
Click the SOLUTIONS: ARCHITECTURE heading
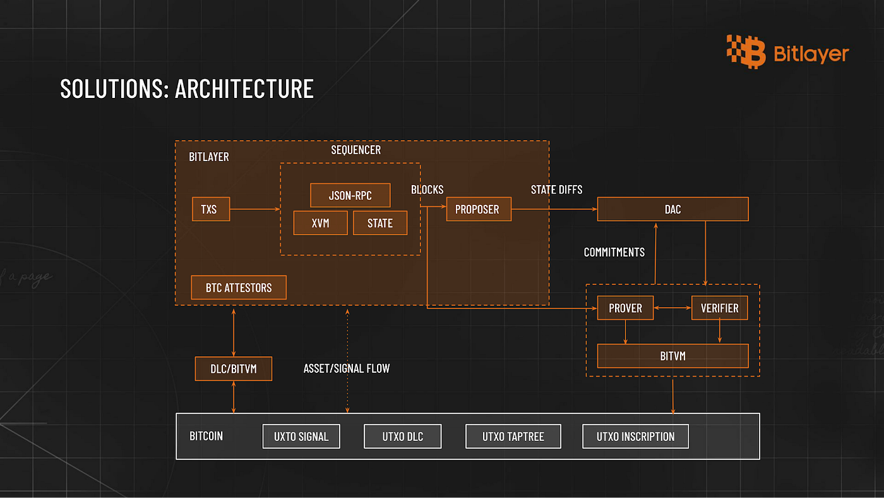click(187, 88)
